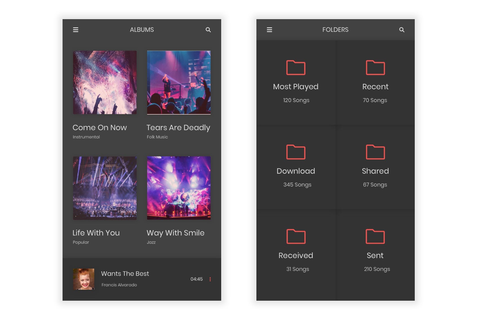Expand options for the currently playing song
Screen dimensions: 479x319
coord(210,279)
